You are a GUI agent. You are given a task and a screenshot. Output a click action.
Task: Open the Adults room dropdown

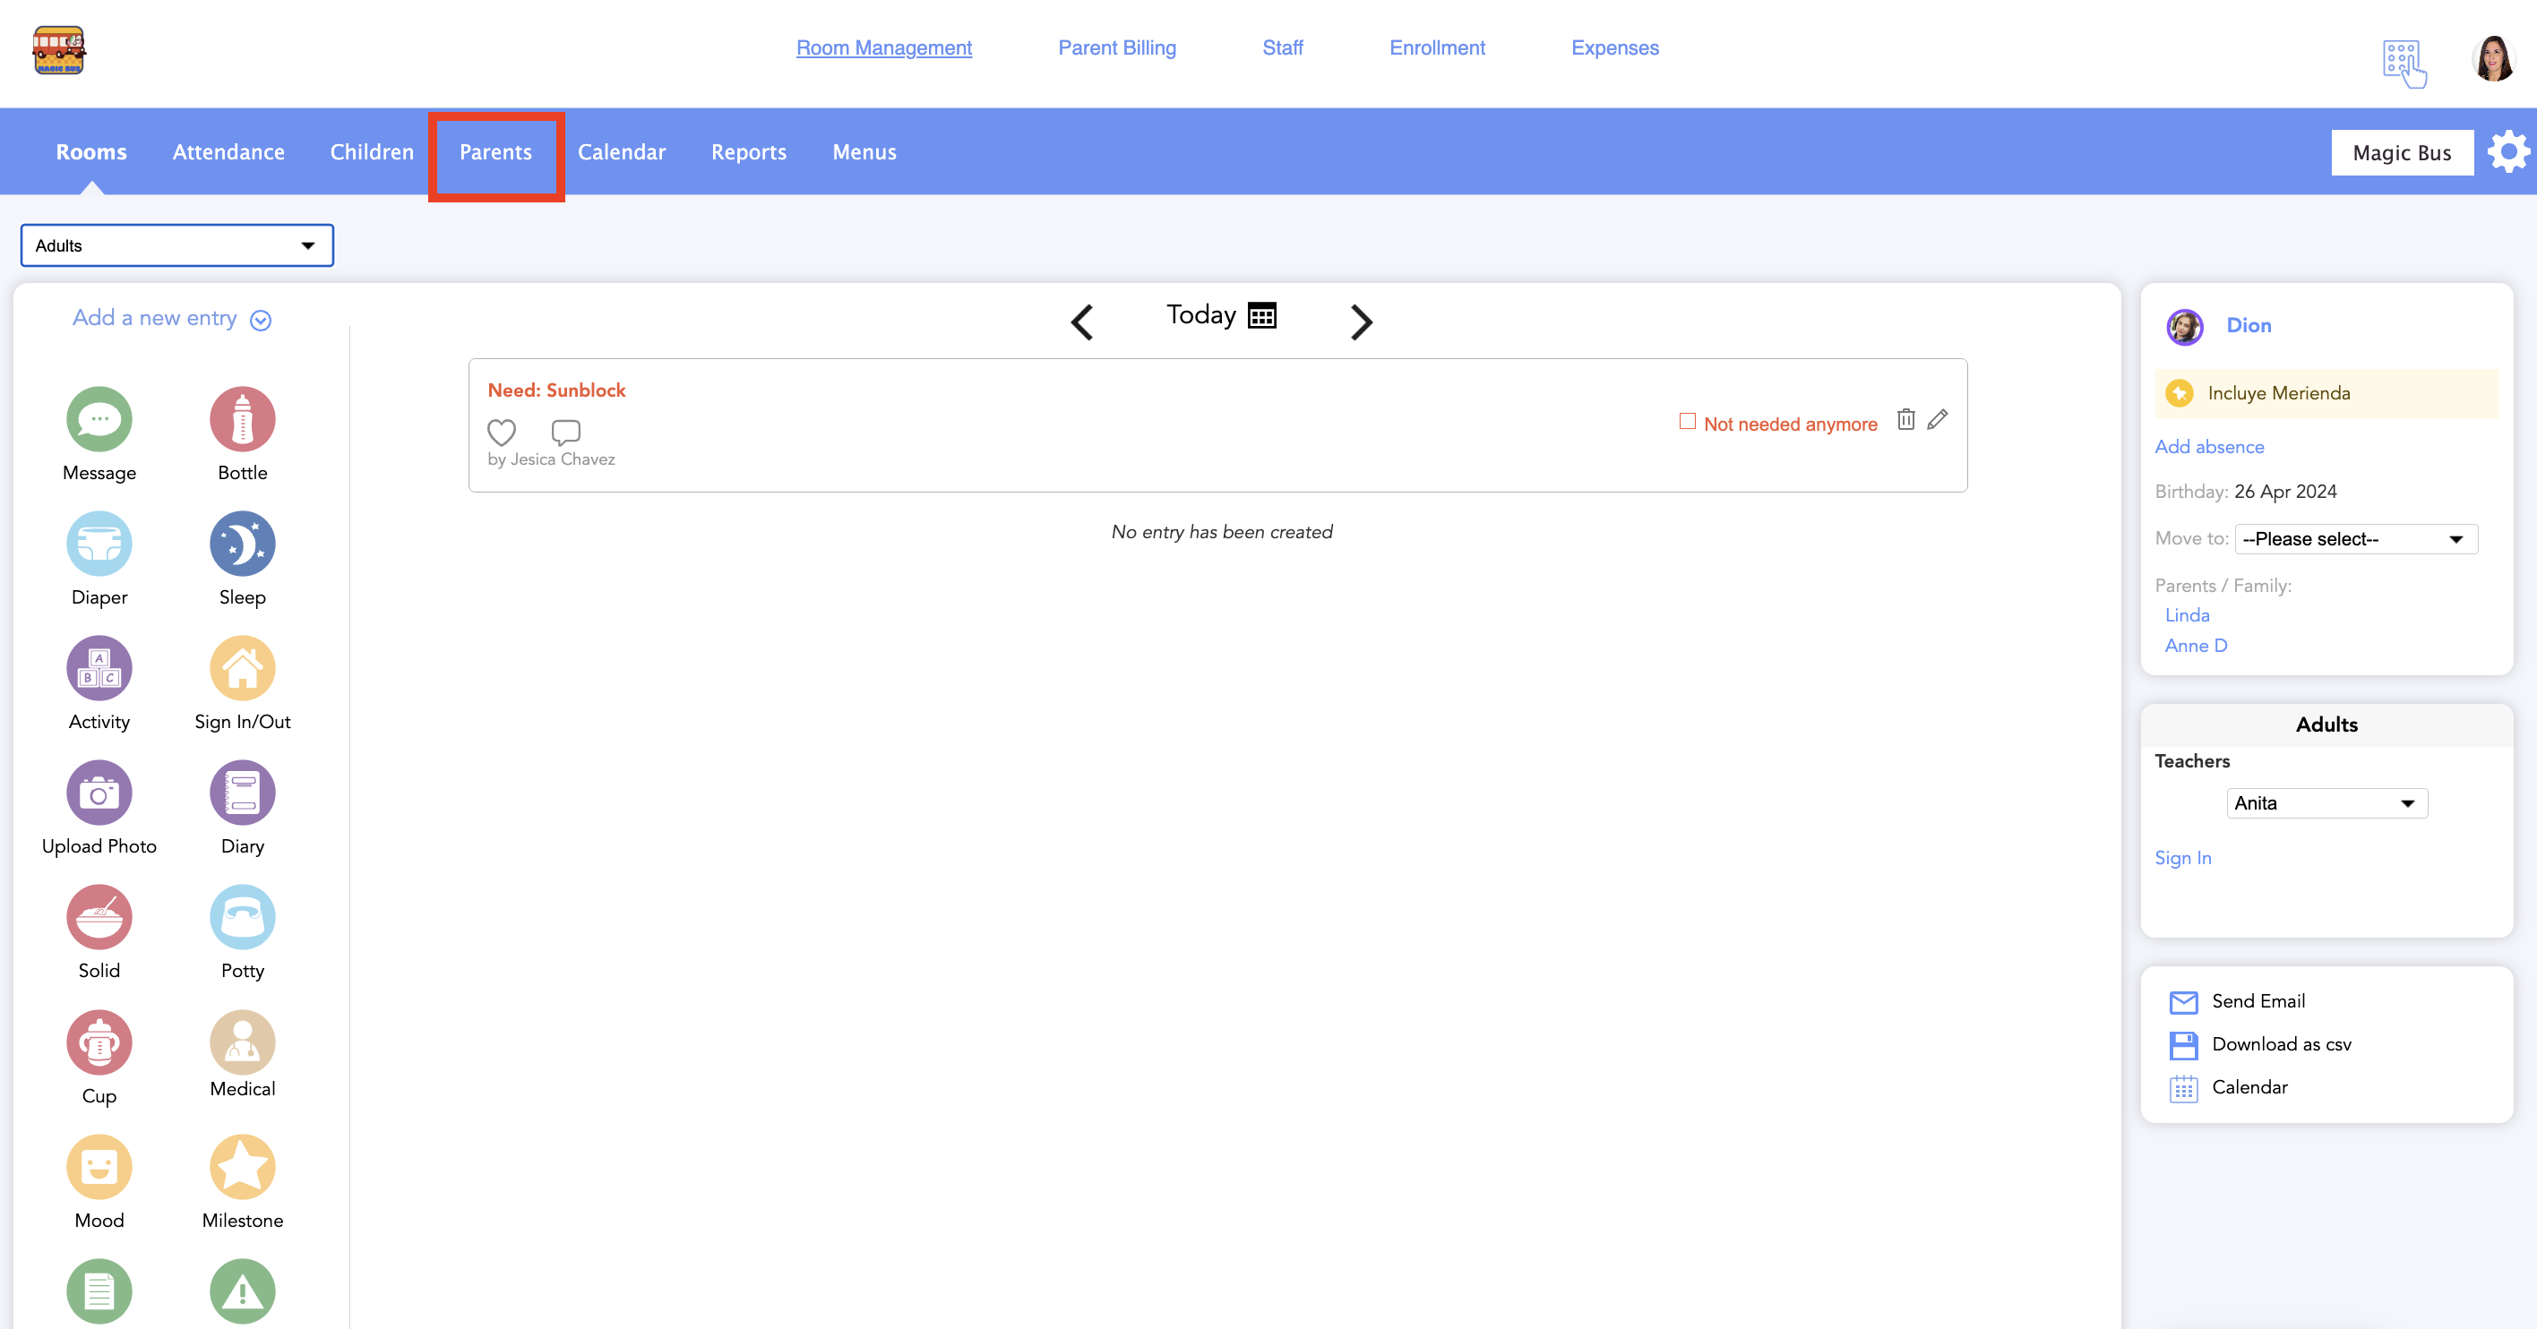coord(177,245)
